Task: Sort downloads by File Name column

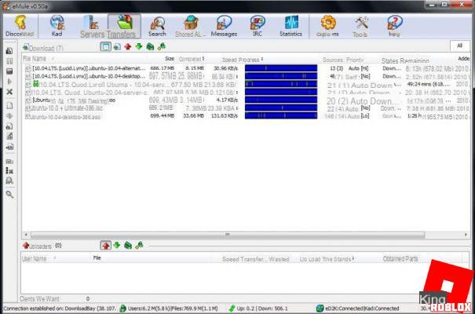Action: 35,58
